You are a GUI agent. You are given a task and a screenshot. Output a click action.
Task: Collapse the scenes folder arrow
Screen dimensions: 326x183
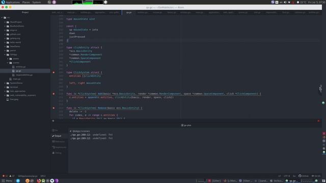pos(8,63)
